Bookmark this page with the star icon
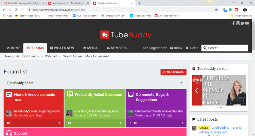The image size is (255, 136). [x=216, y=10]
